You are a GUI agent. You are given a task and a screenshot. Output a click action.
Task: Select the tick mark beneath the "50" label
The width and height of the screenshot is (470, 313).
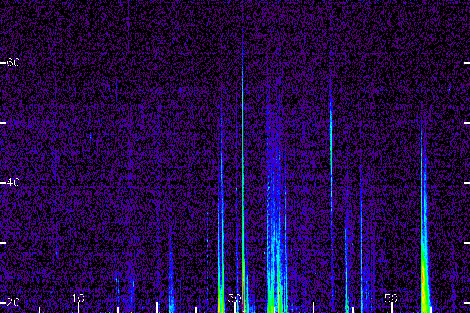point(392,308)
